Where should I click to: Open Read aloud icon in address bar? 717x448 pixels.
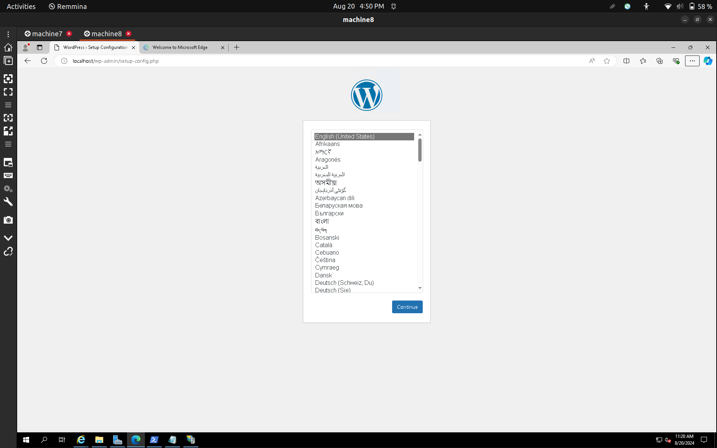click(x=592, y=61)
